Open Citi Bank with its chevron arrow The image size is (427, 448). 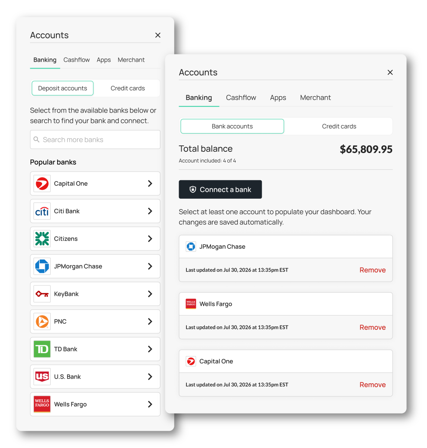(x=150, y=211)
